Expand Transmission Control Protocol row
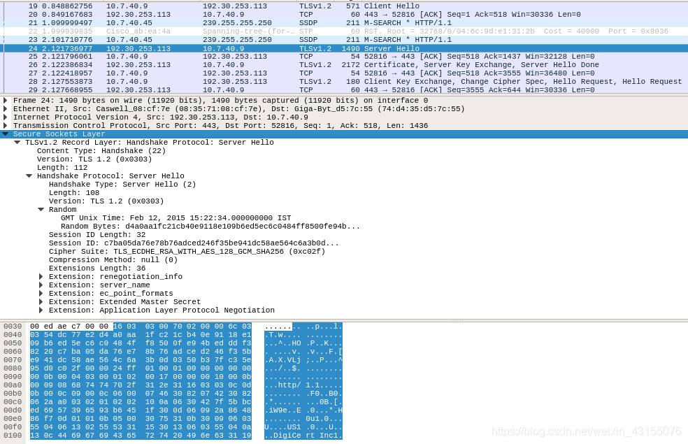 pos(6,125)
